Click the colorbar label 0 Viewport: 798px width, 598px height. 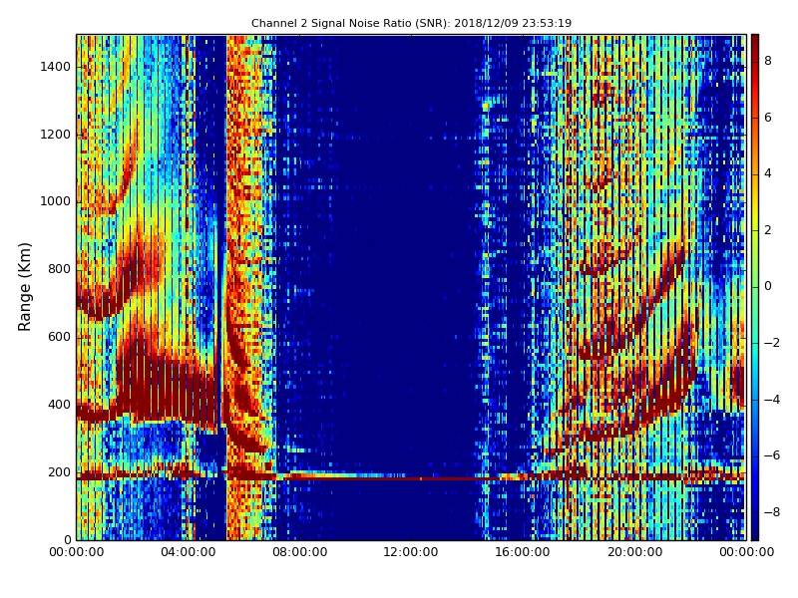768,286
